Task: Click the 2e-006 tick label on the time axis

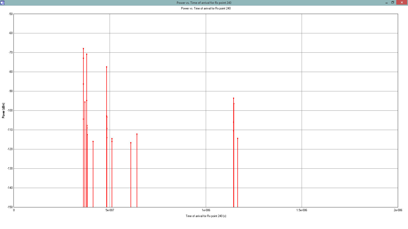Action: 398,210
